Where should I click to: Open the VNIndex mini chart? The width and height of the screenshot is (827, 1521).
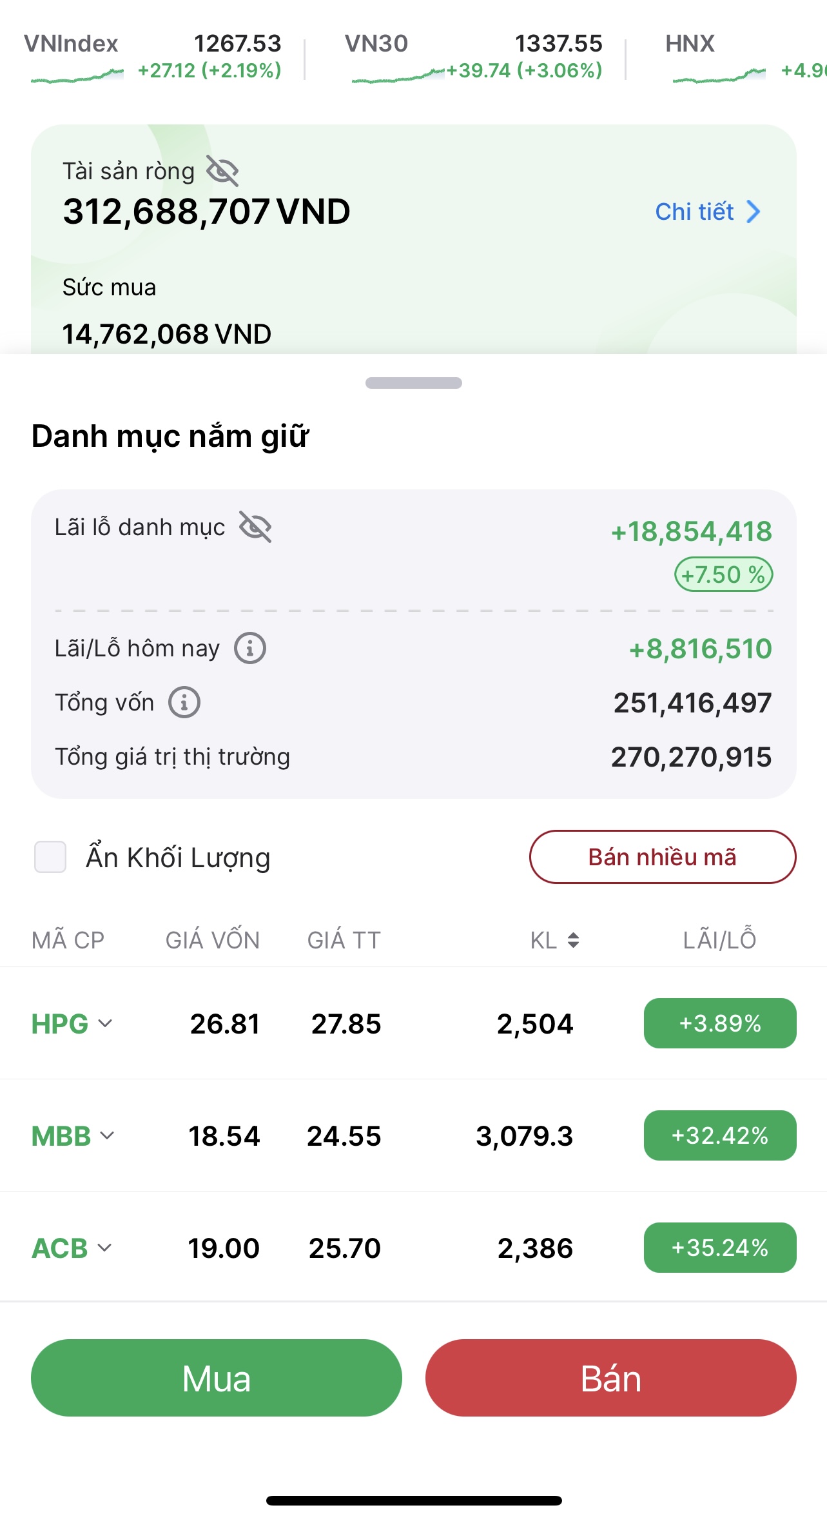click(77, 76)
